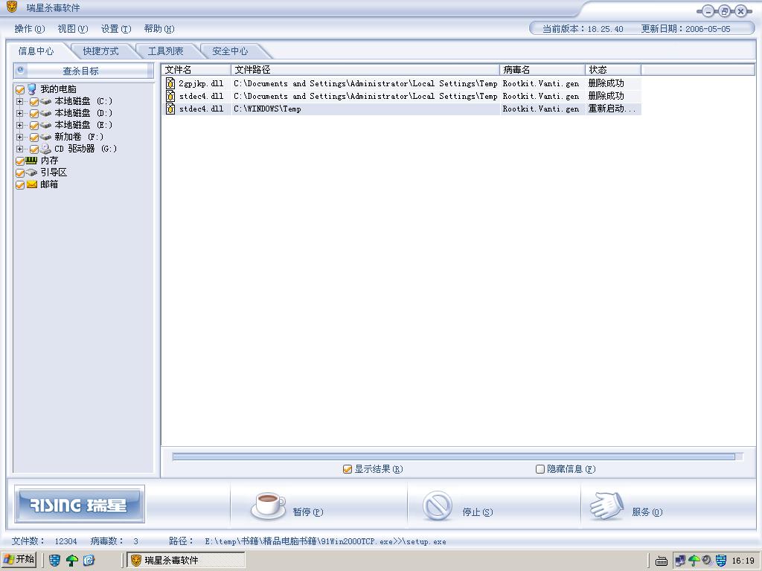Open the 帮助(H) menu
The width and height of the screenshot is (762, 571).
coord(159,29)
